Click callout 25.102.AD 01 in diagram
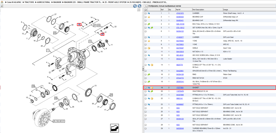Screen dimensions: 276x133 [59, 121]
